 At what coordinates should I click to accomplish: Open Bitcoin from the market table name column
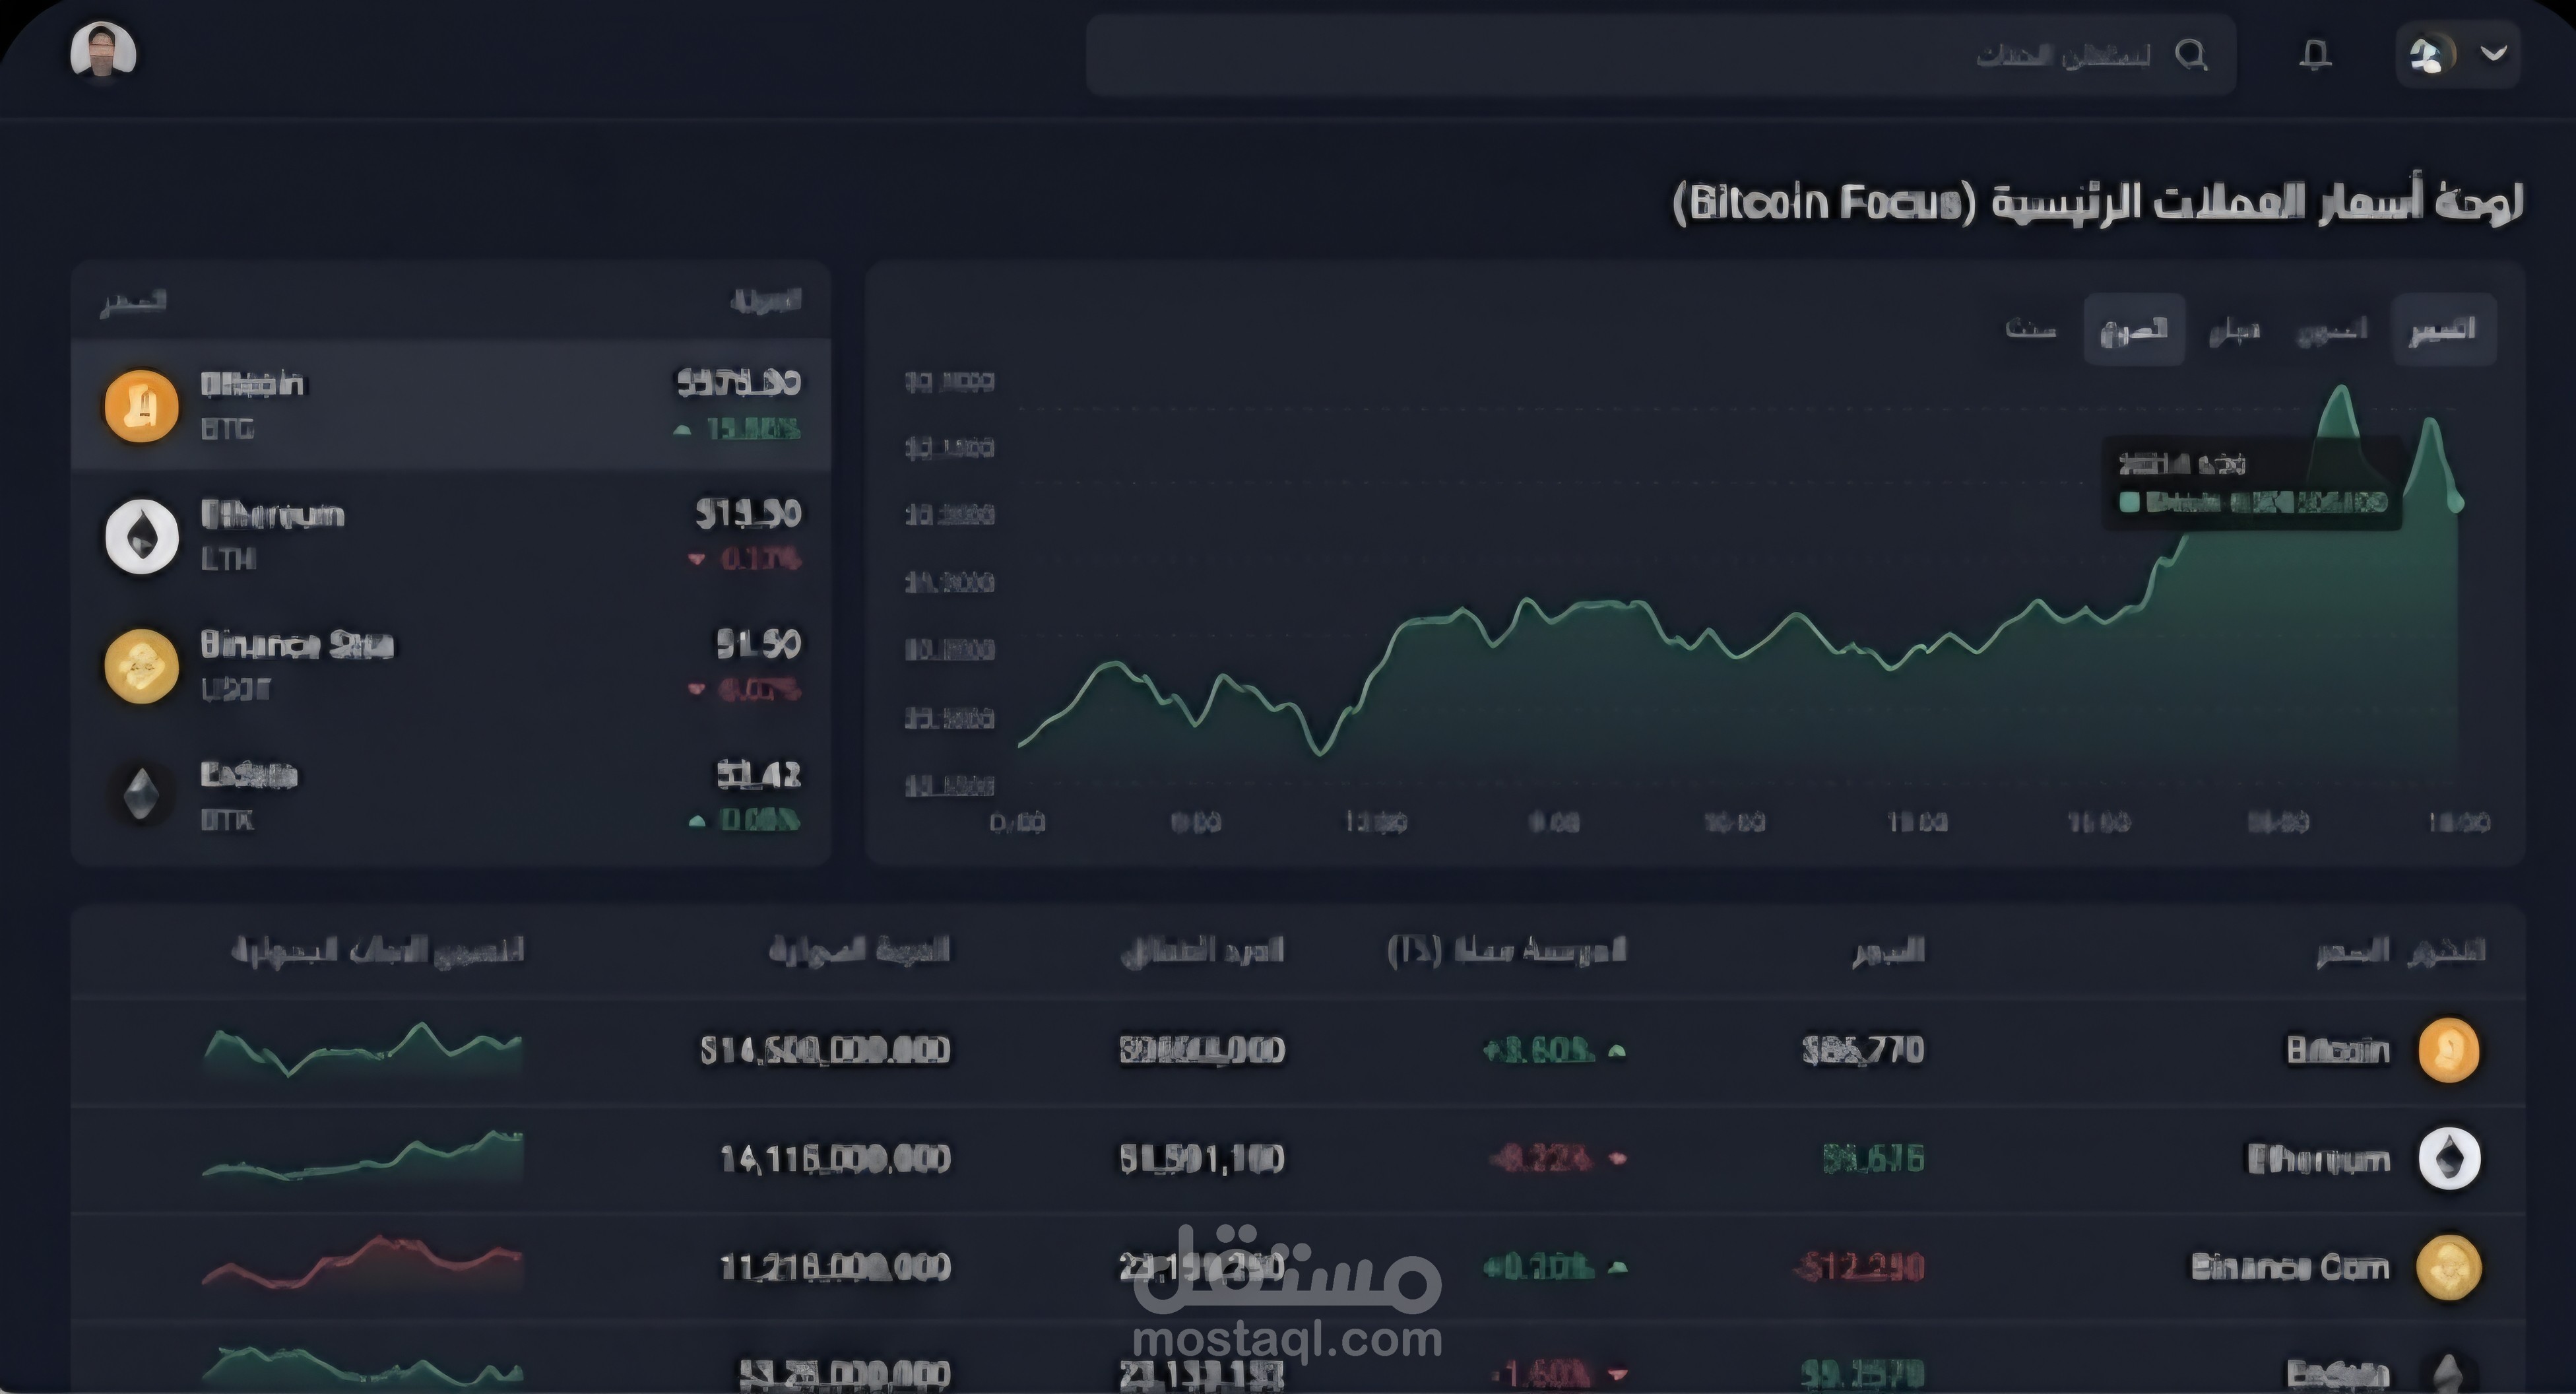tap(2338, 1050)
